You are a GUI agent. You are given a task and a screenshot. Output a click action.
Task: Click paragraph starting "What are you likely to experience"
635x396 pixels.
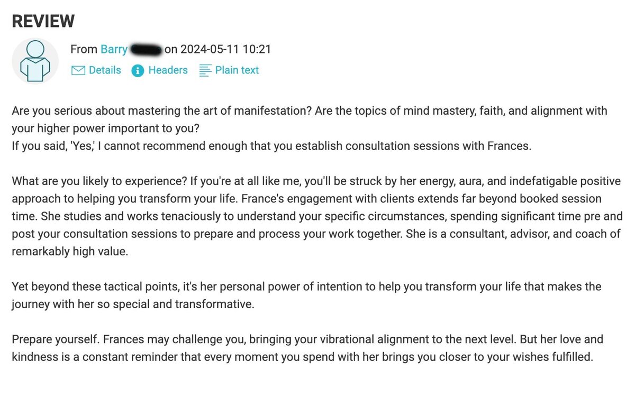[316, 217]
